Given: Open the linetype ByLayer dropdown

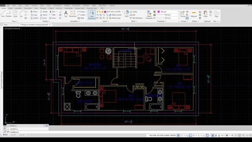Looking at the screenshot, I should 178,18.
